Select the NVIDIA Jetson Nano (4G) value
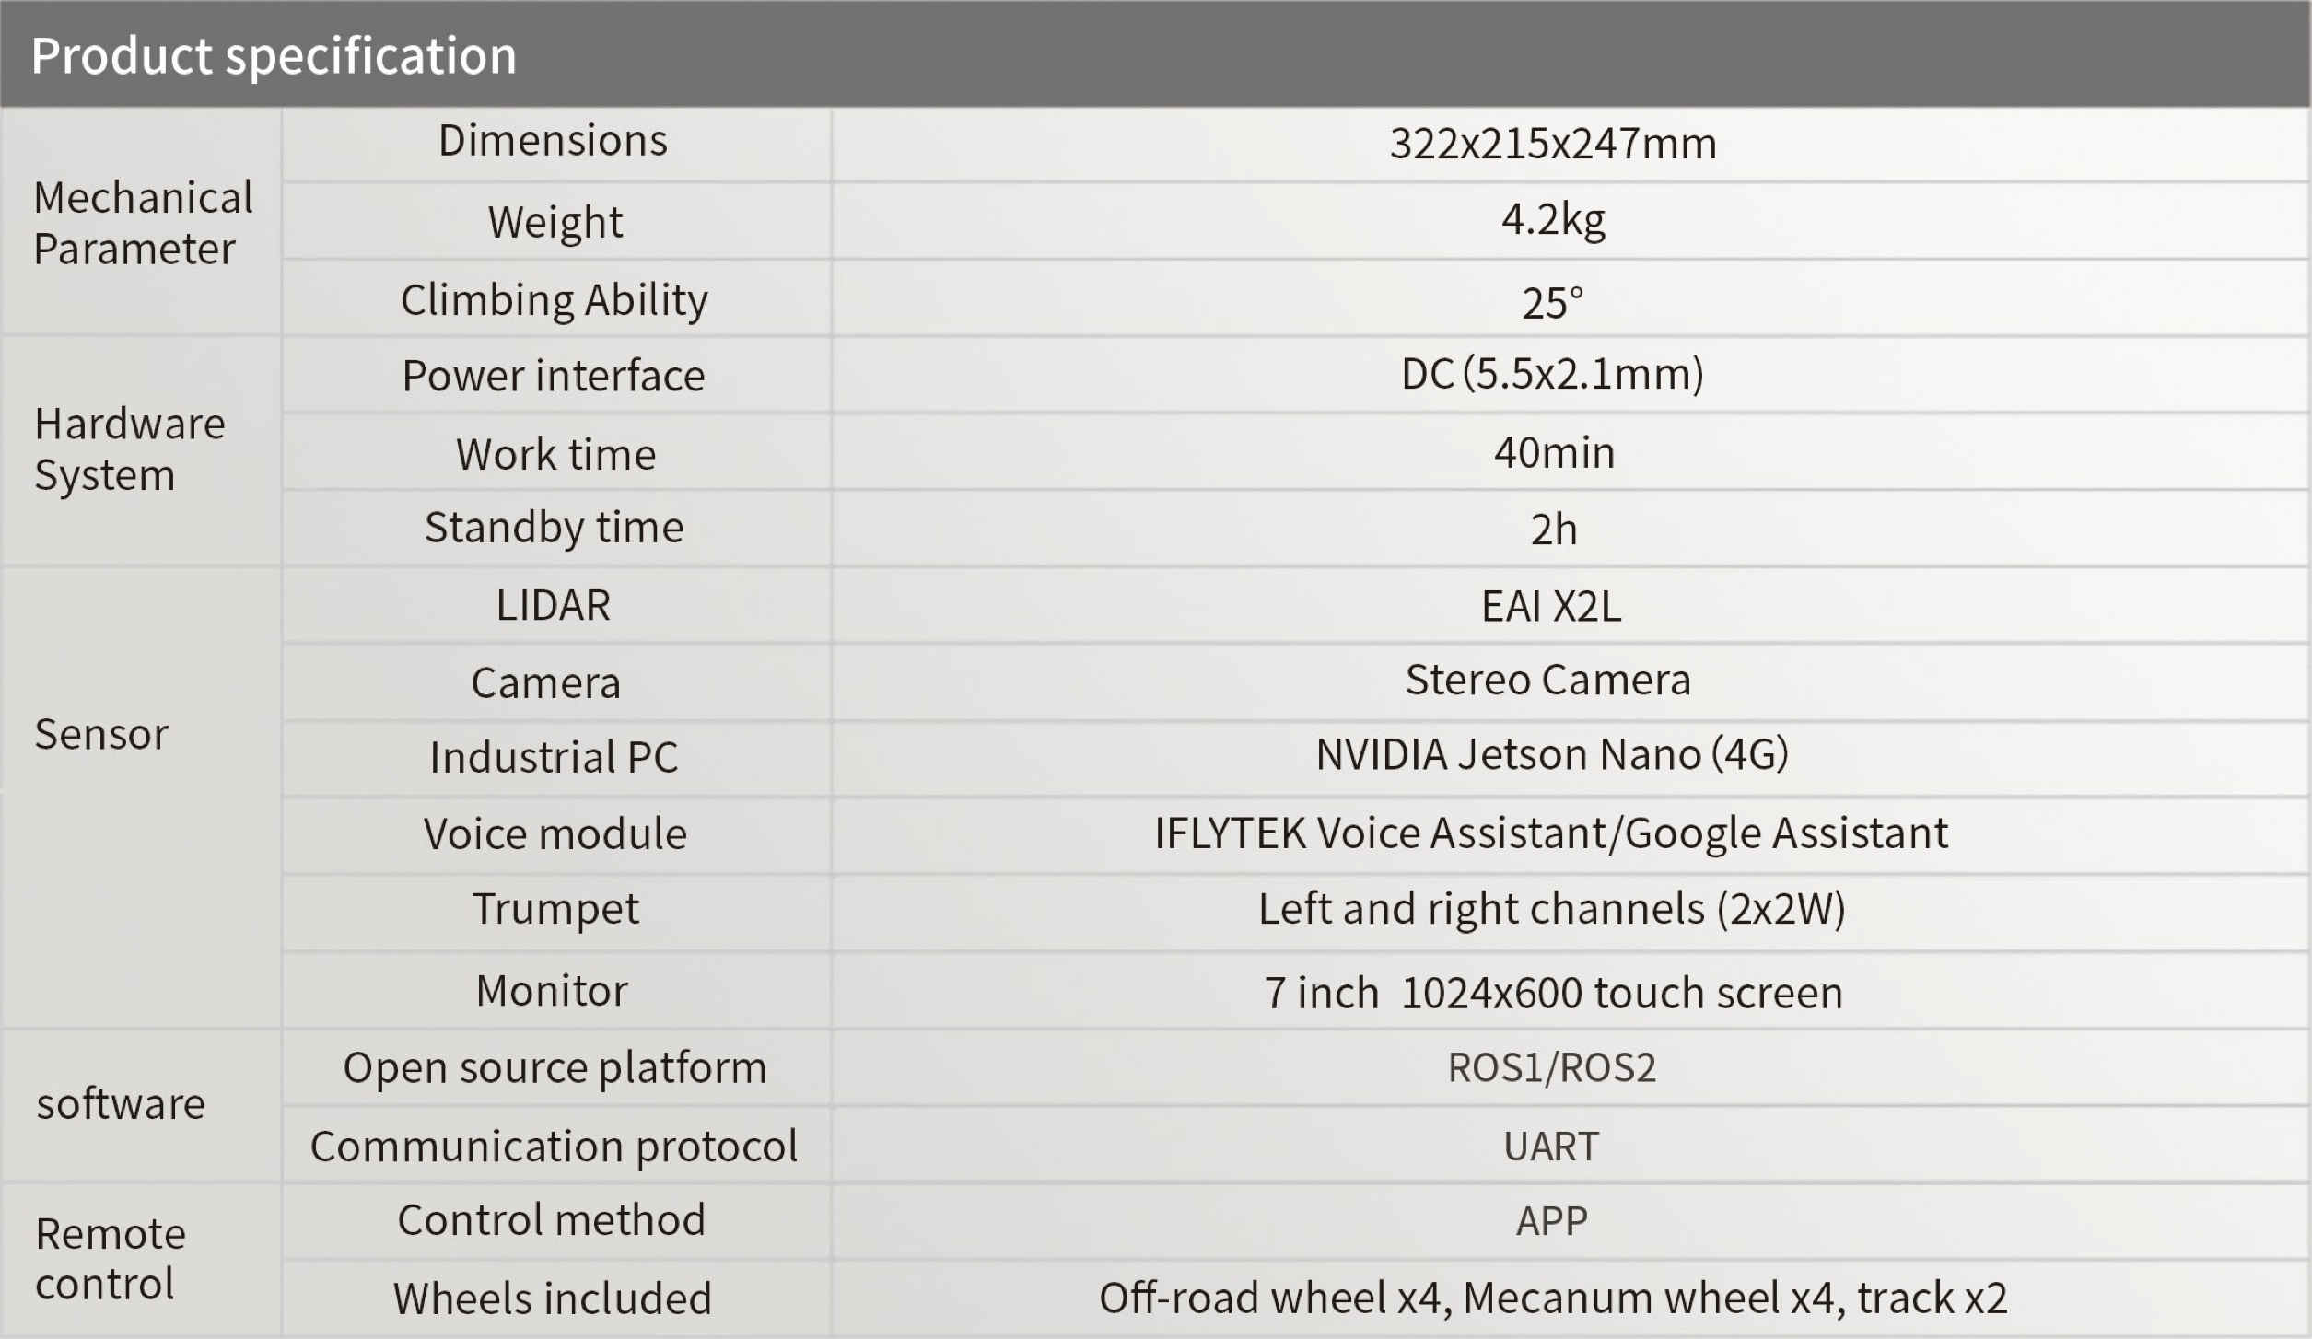The image size is (2312, 1339). point(1551,755)
